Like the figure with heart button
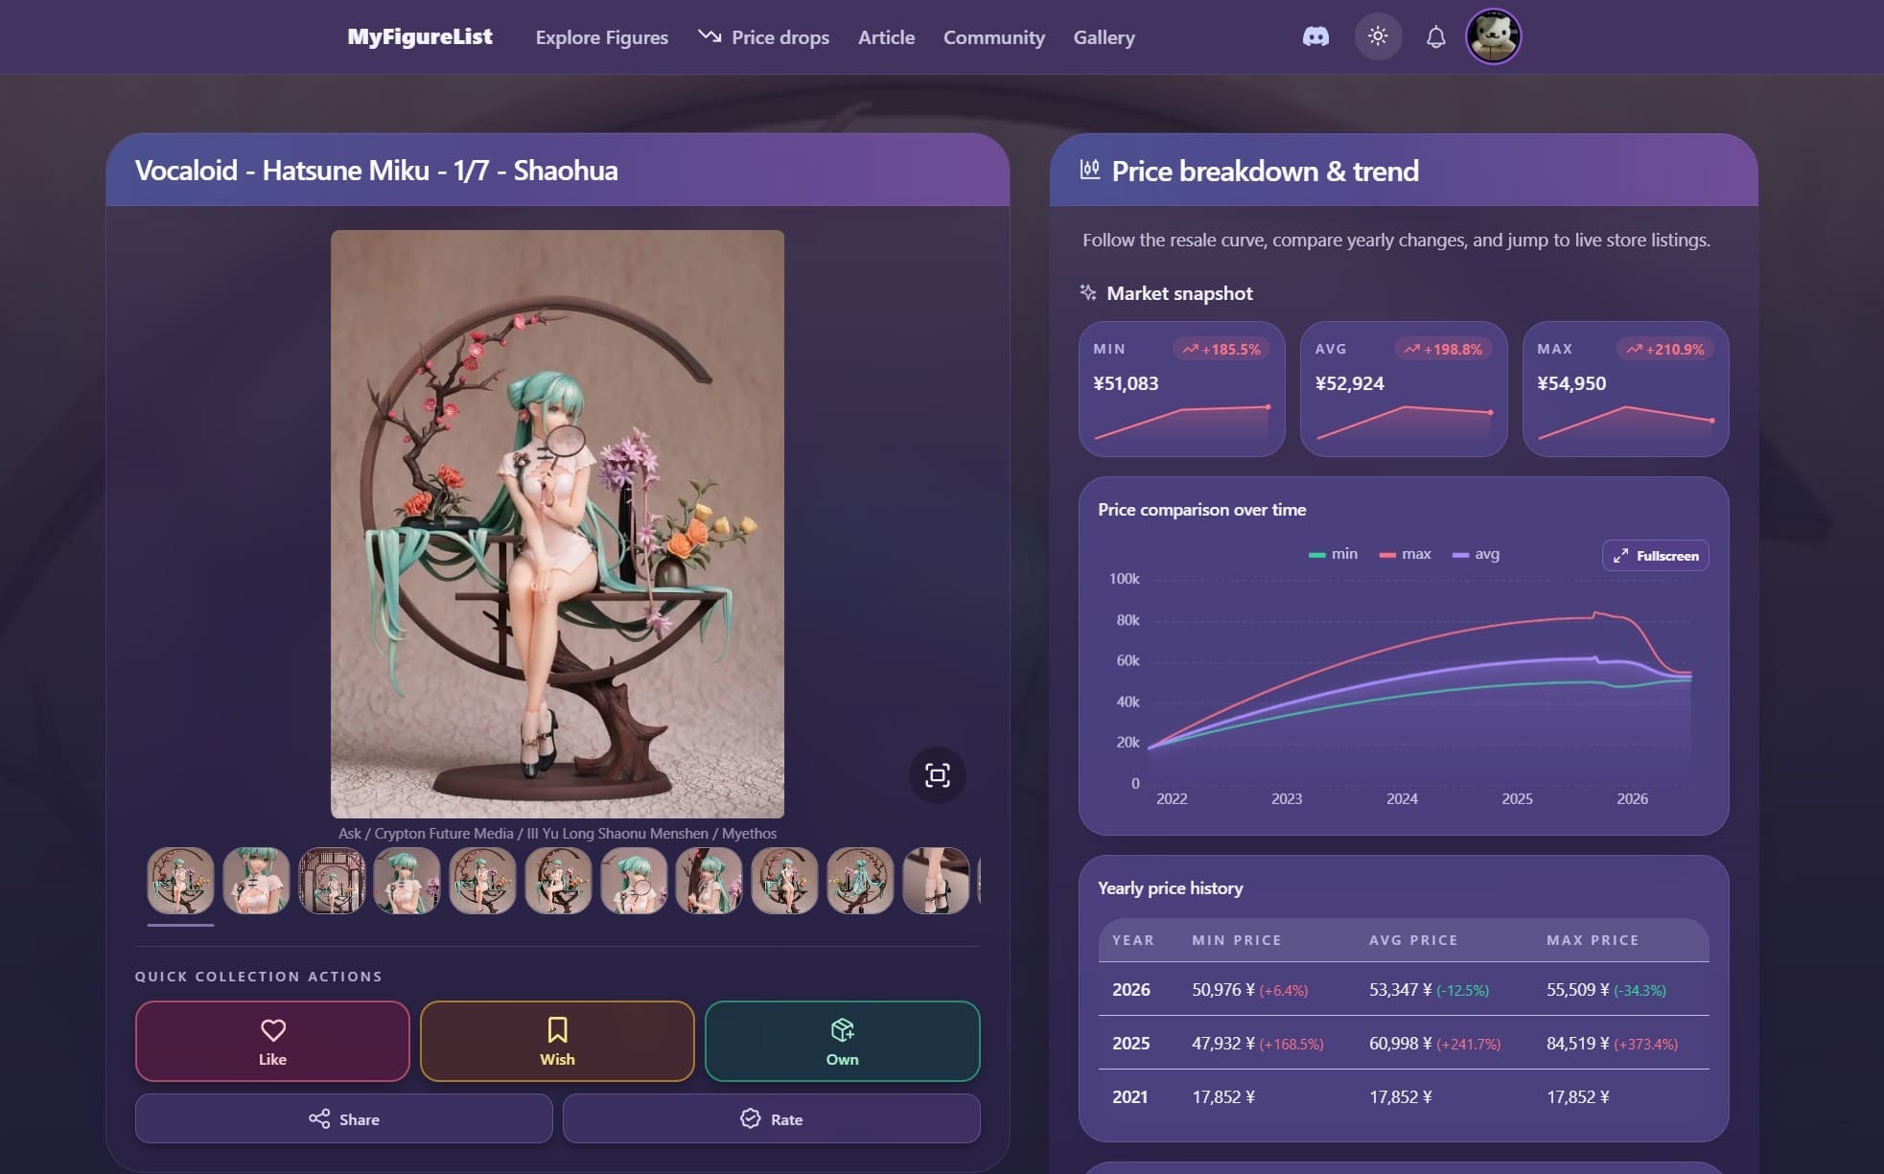The width and height of the screenshot is (1884, 1174). pyautogui.click(x=272, y=1041)
